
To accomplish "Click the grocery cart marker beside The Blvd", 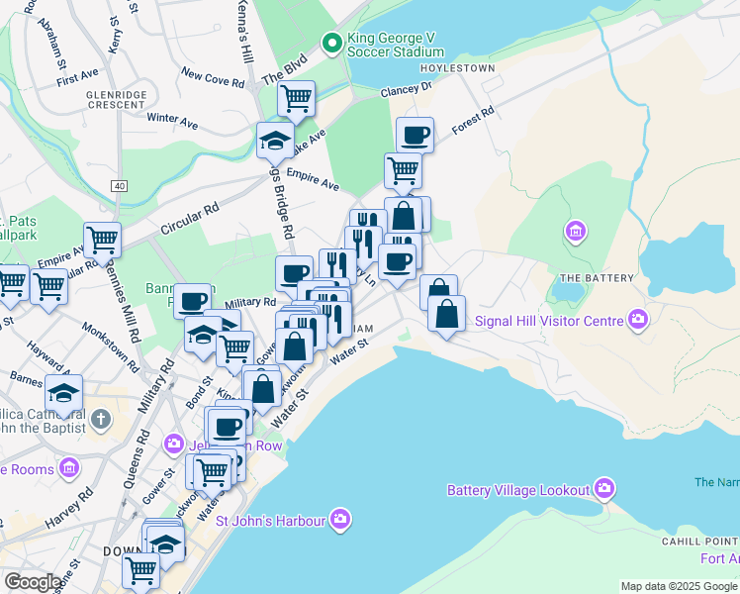I will (296, 99).
